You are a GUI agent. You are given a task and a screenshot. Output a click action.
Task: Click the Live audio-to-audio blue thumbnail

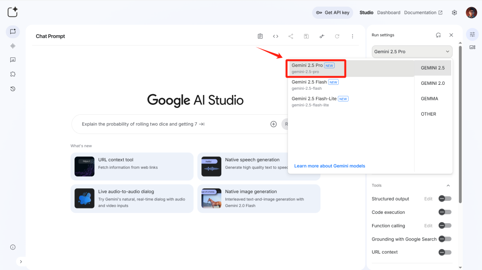point(84,198)
